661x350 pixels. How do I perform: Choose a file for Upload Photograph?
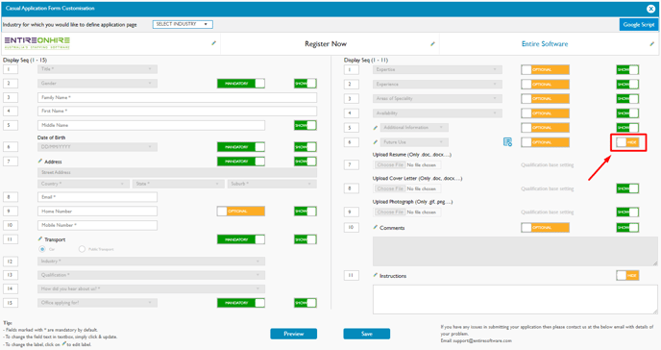point(390,212)
